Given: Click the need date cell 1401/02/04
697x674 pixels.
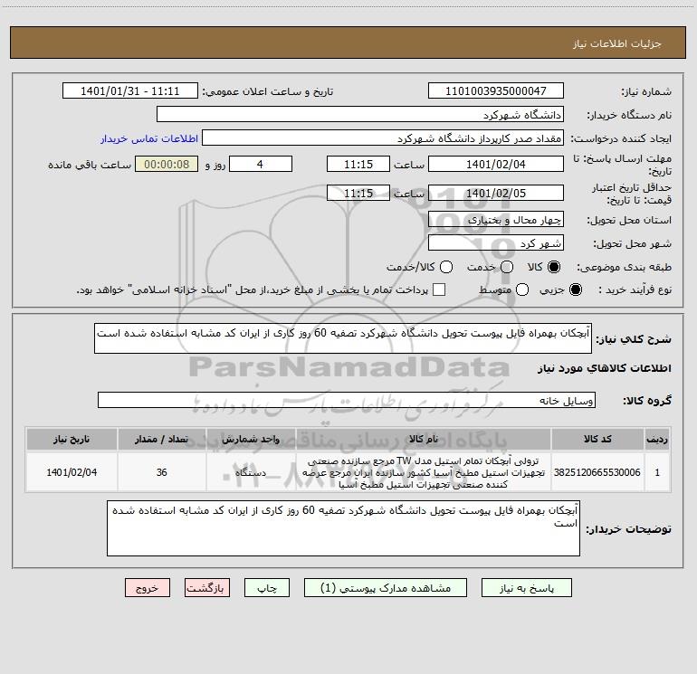Looking at the screenshot, I should click(x=72, y=472).
